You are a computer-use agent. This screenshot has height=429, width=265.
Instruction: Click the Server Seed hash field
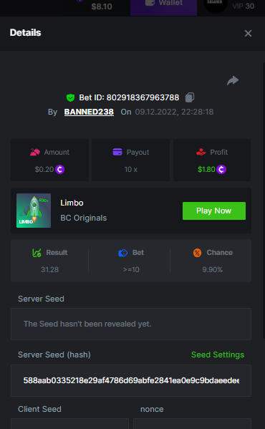tap(131, 380)
